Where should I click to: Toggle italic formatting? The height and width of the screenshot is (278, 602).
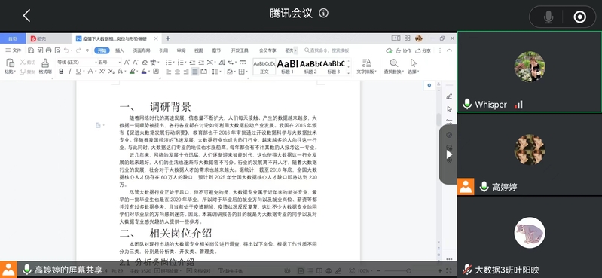coord(69,71)
